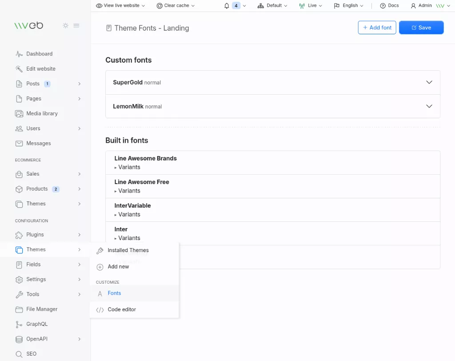Expand Variants under Line Awesome Brands
Viewport: 455px width, 361px height.
click(x=128, y=167)
